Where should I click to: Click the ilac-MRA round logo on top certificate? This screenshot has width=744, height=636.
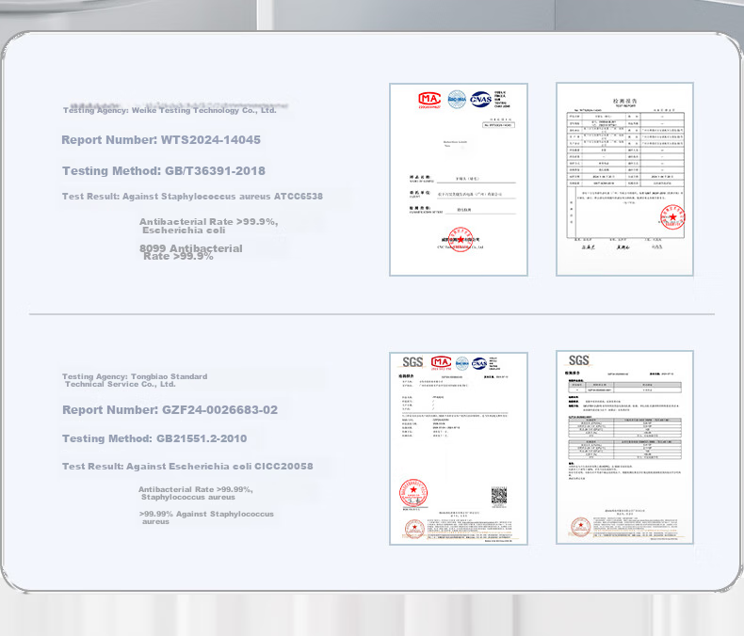click(x=457, y=99)
